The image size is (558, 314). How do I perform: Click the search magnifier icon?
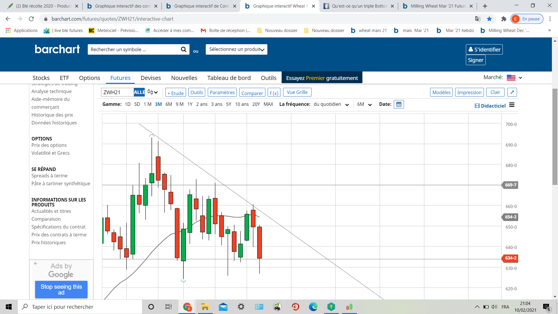pos(183,49)
